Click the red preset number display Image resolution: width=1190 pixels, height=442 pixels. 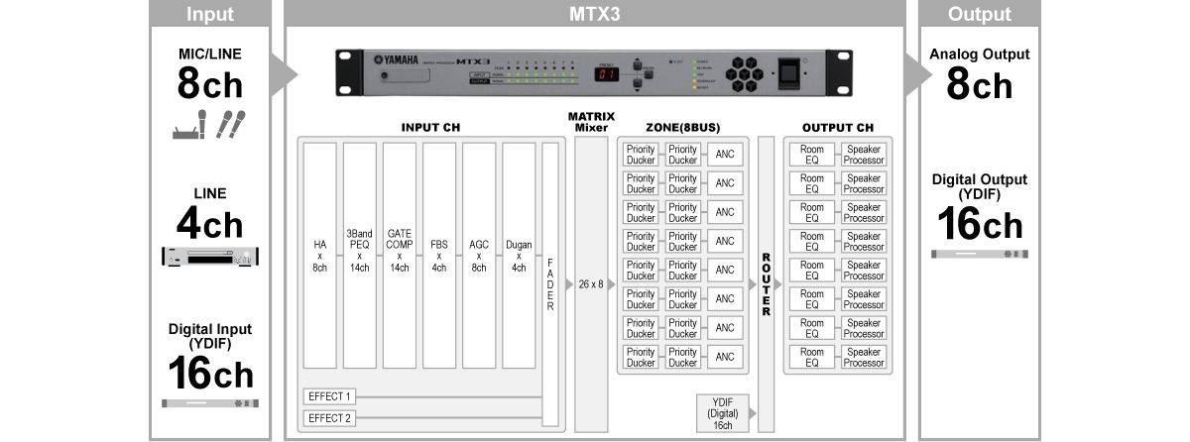coord(609,74)
